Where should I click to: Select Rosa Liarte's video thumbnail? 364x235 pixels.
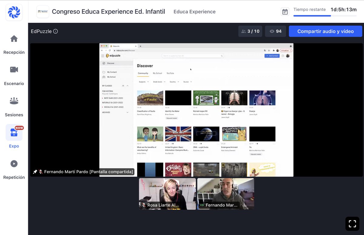click(167, 194)
